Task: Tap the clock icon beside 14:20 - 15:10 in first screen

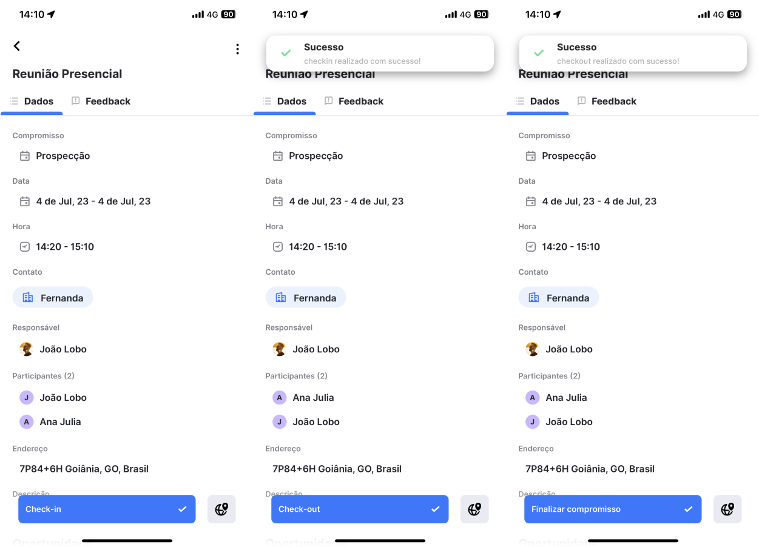Action: click(25, 247)
